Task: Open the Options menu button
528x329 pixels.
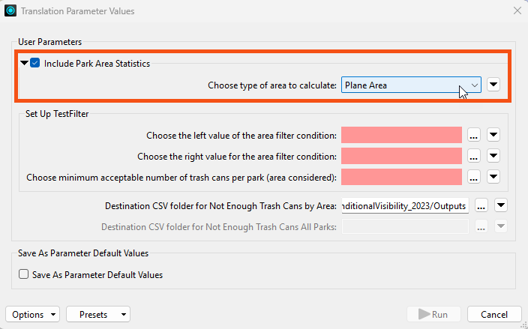Action: tap(33, 315)
